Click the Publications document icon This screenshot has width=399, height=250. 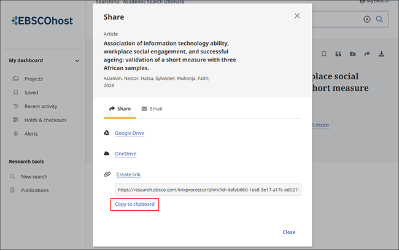(12, 190)
